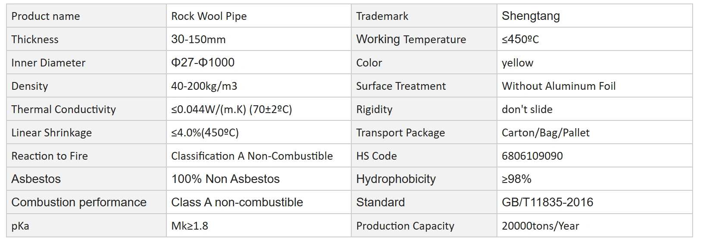Click "Classification A Non-Combustible" cell
This screenshot has width=703, height=246.
coord(252,156)
